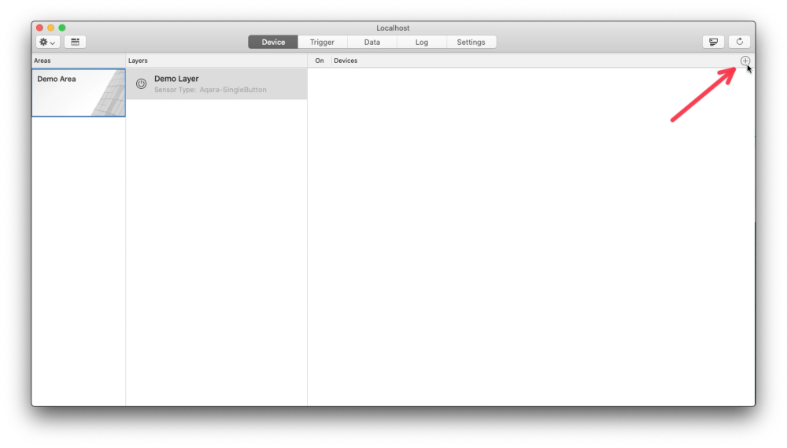Click the table layout toolbar icon

(x=75, y=43)
